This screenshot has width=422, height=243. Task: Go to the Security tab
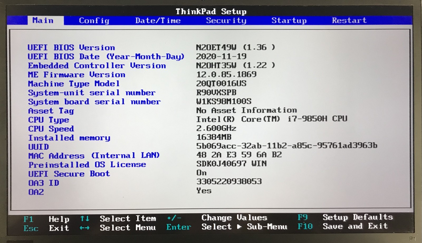click(226, 21)
